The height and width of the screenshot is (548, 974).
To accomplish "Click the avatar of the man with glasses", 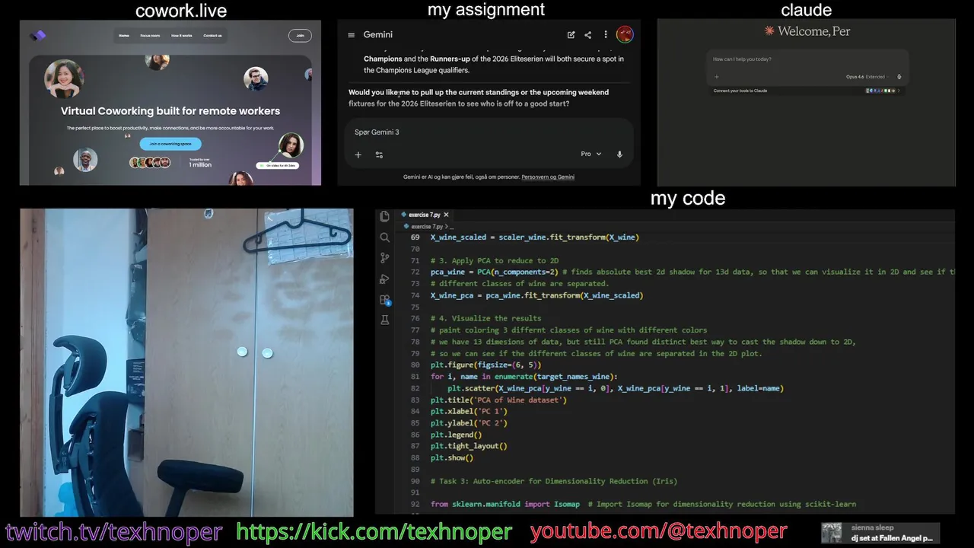I will click(x=256, y=78).
